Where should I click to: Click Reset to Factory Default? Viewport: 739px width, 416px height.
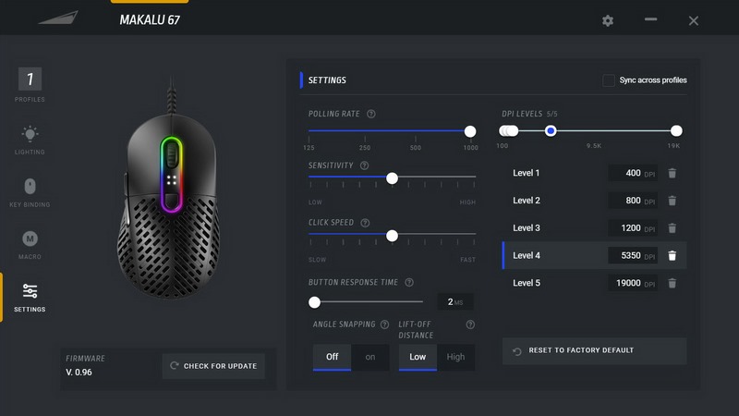click(x=594, y=350)
